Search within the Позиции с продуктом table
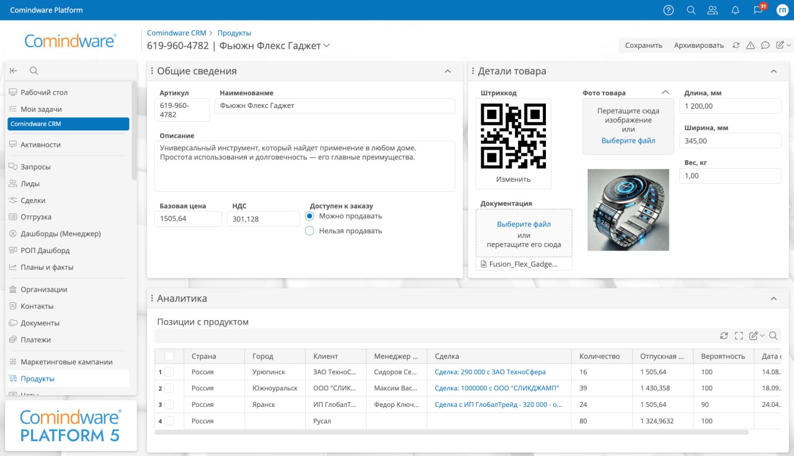794x456 pixels. 774,336
